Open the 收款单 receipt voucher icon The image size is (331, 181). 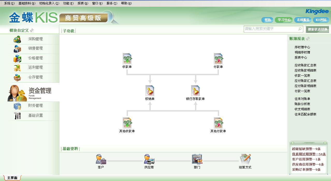click(127, 59)
